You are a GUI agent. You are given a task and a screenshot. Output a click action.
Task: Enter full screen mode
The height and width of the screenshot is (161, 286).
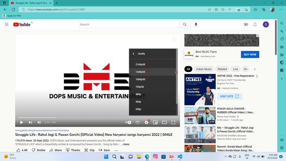[x=173, y=122]
